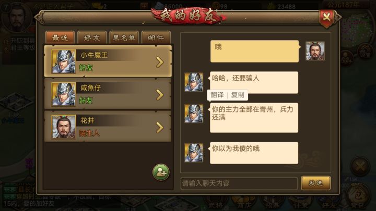Screen dimensions: 376x211
Task: Choose 复制 in message popup
Action: 238,95
